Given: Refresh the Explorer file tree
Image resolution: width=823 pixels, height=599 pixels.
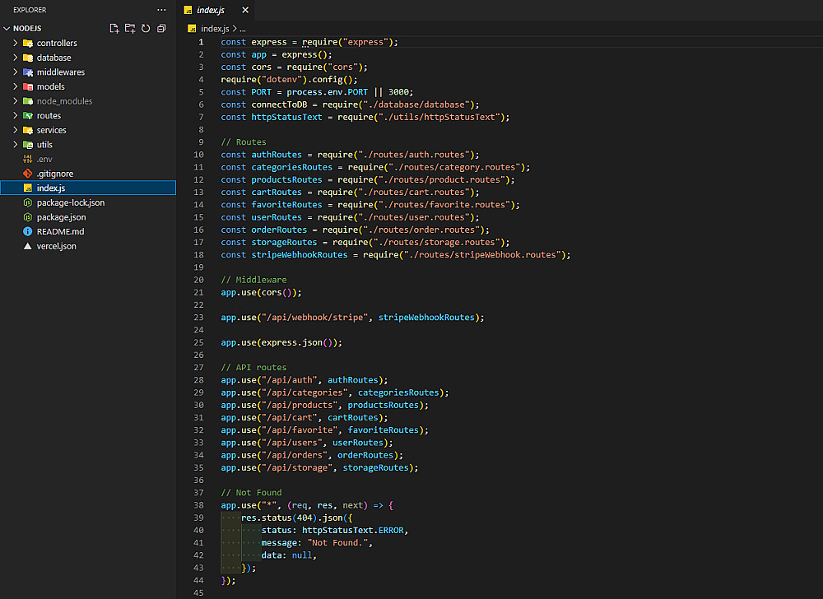Looking at the screenshot, I should point(146,28).
